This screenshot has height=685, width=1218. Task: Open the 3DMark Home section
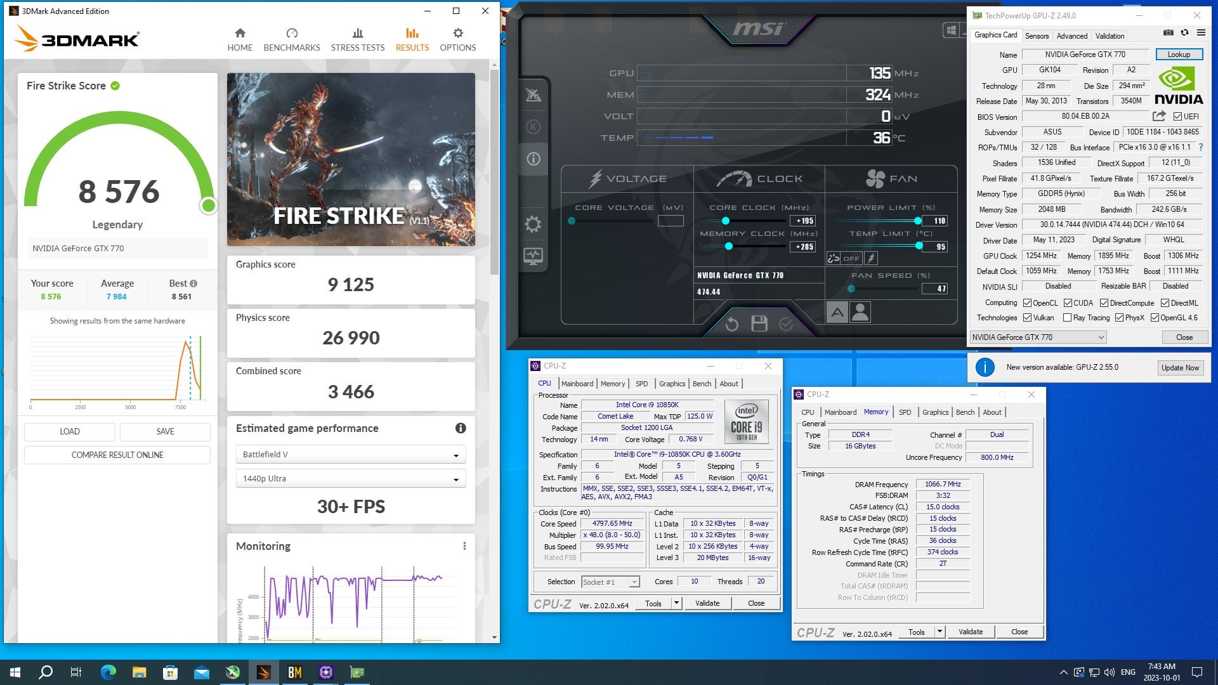[x=240, y=39]
